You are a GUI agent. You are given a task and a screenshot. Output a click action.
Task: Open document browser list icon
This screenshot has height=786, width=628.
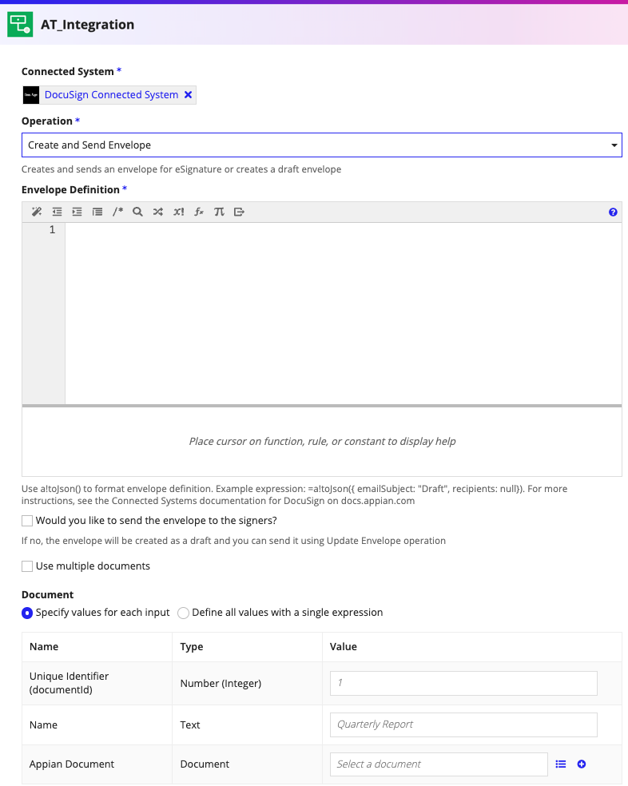561,764
